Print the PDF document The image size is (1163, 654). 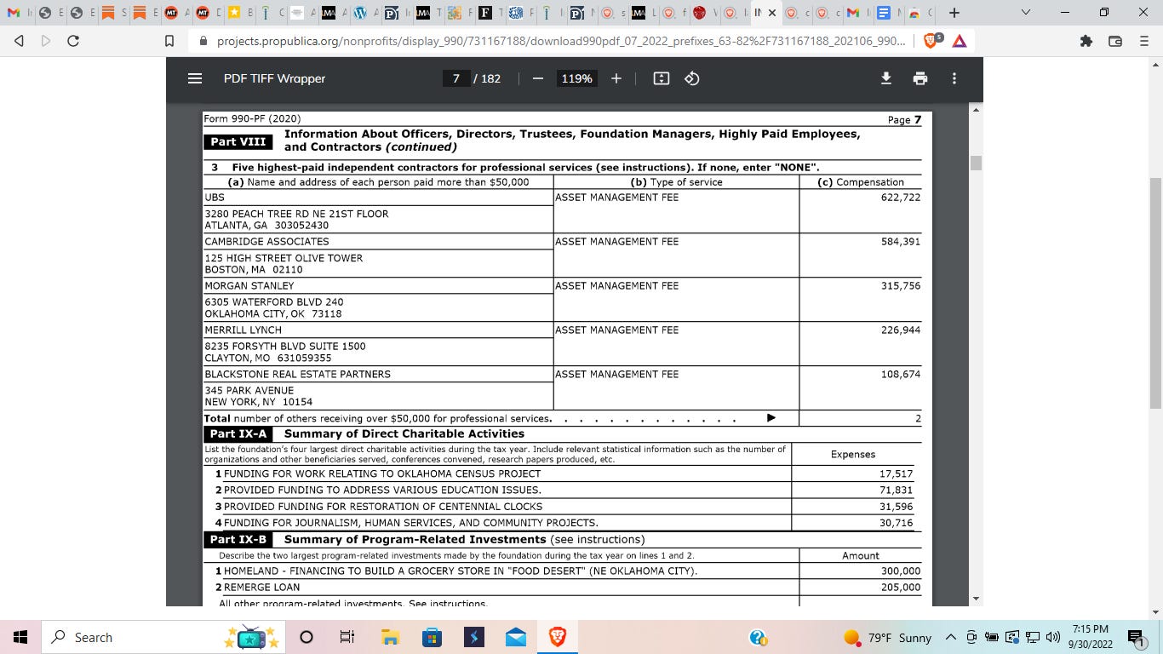[x=920, y=78]
